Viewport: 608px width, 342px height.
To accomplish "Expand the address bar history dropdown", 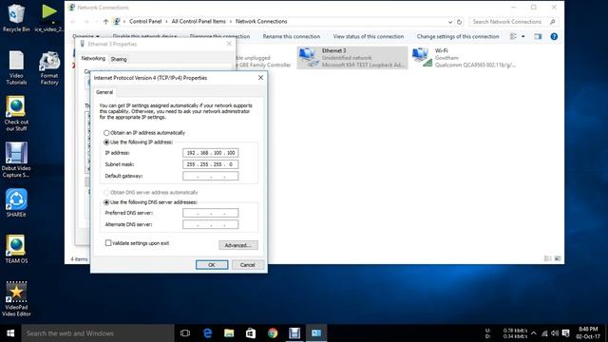I will tap(449, 22).
